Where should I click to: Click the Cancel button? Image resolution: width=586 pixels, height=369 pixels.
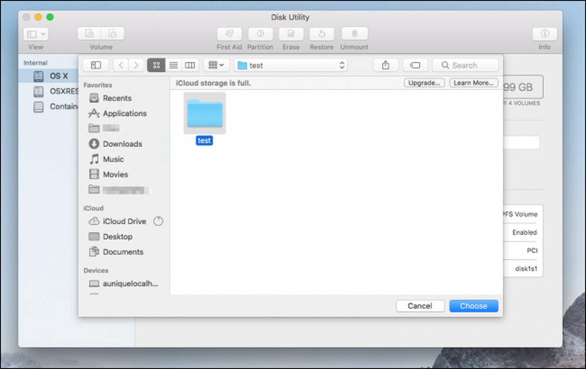pos(420,306)
